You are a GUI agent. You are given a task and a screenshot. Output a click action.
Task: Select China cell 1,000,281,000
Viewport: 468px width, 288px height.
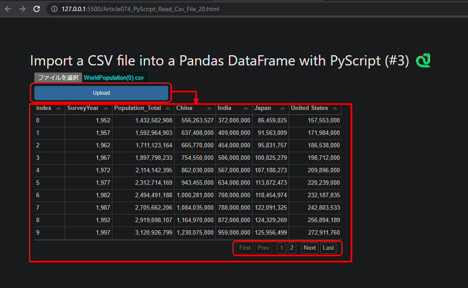click(x=195, y=195)
